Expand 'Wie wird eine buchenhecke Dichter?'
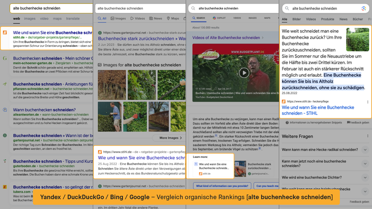The height and width of the screenshot is (209, 372). [365, 177]
